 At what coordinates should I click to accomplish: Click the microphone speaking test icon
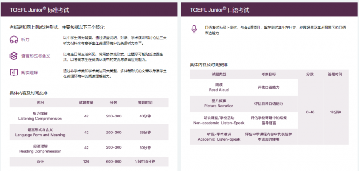coord(194,29)
